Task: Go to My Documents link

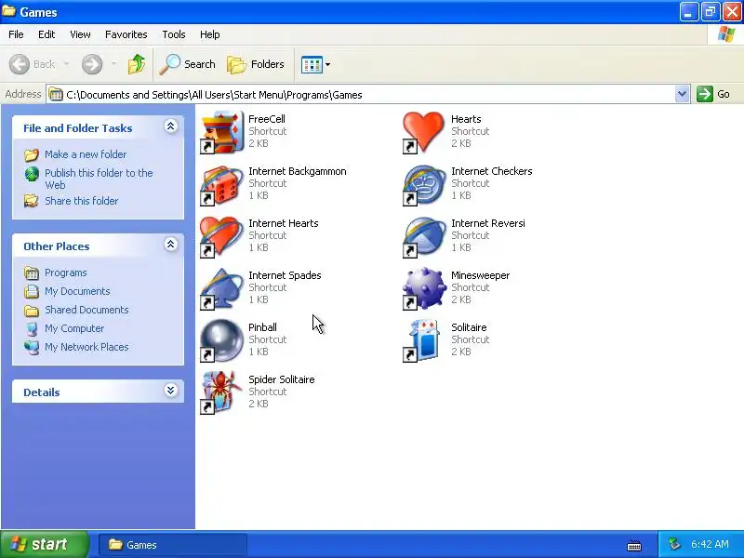Action: 77,291
